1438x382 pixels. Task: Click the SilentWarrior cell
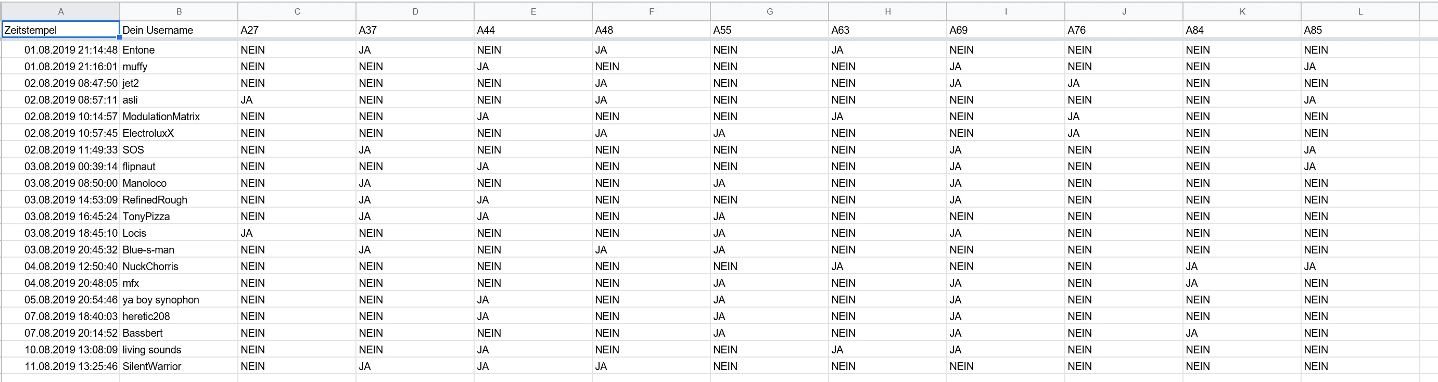(x=179, y=366)
